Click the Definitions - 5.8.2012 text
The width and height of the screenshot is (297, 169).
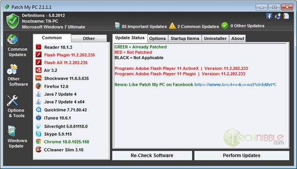pyautogui.click(x=43, y=15)
